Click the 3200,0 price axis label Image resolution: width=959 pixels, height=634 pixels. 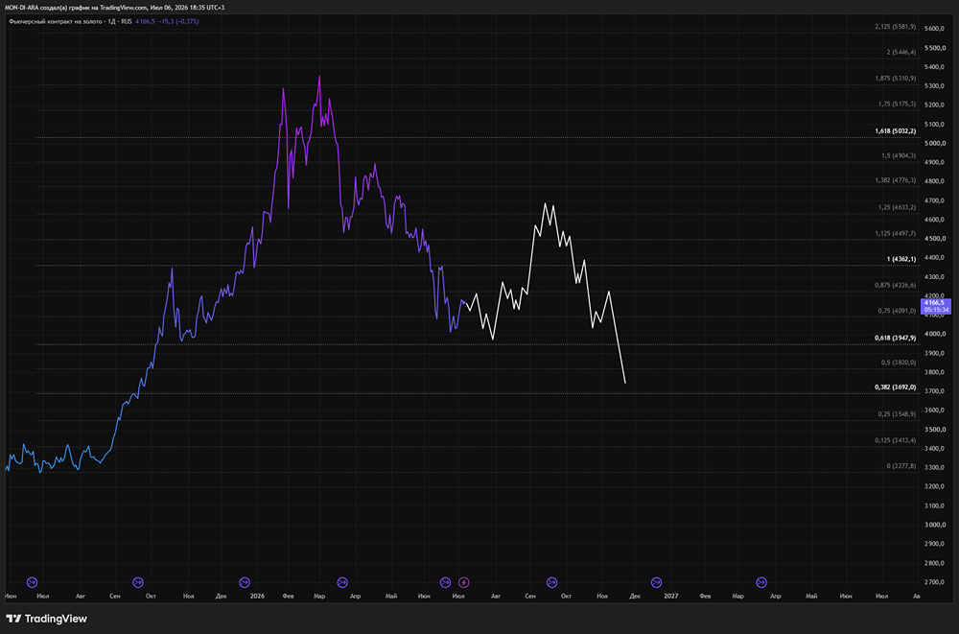tap(935, 486)
